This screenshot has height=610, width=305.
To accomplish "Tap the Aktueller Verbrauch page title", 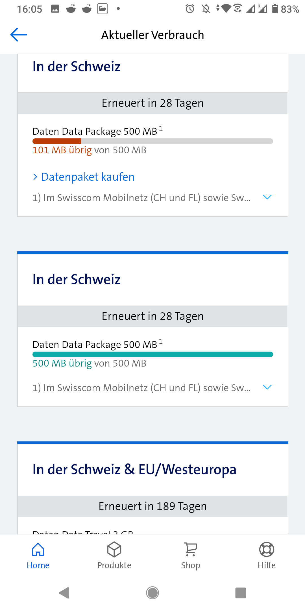I will tap(152, 35).
